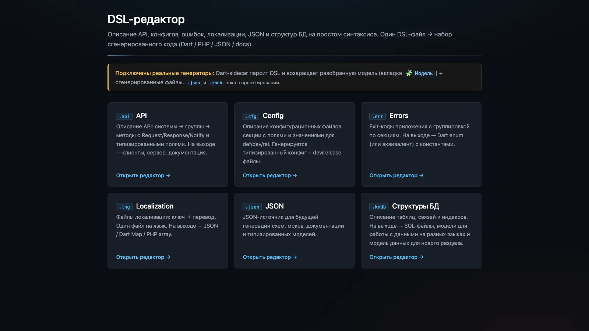Open editor link in the API card
Screen dimensions: 589x331
143,175
